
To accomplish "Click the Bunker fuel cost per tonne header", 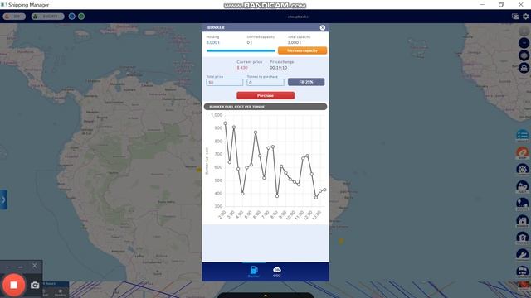I will [265, 107].
